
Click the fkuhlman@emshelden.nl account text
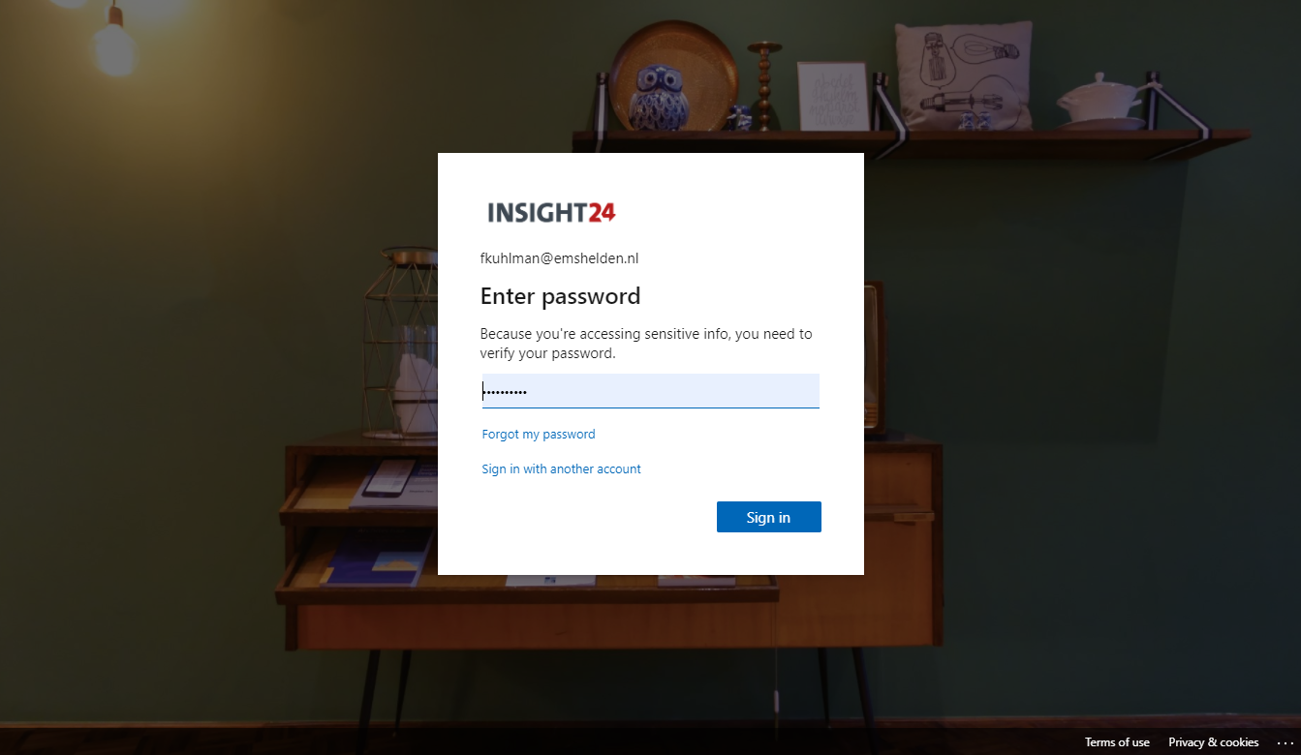tap(559, 258)
